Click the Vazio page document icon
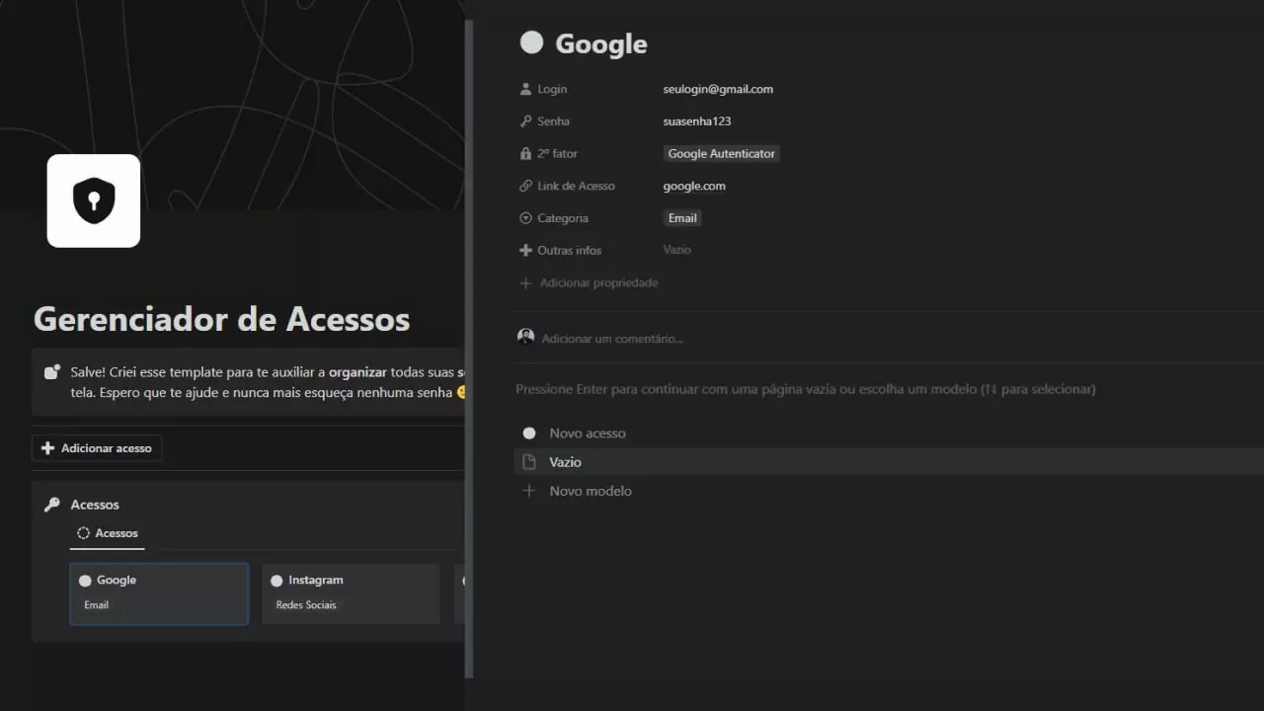Viewport: 1264px width, 711px height. 529,462
